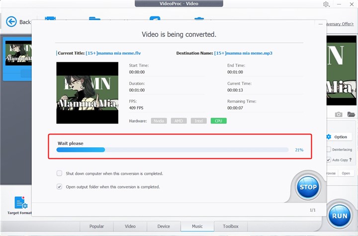The width and height of the screenshot is (358, 236).
Task: Select the AMD hardware badge
Action: click(x=179, y=121)
